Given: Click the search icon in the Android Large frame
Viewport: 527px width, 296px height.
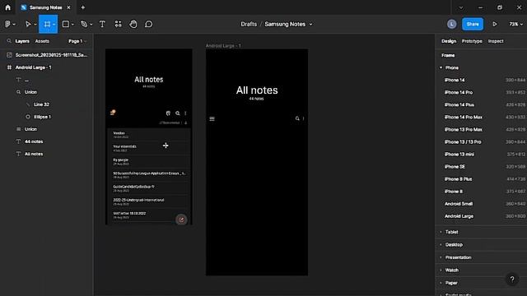Looking at the screenshot, I should pos(297,118).
